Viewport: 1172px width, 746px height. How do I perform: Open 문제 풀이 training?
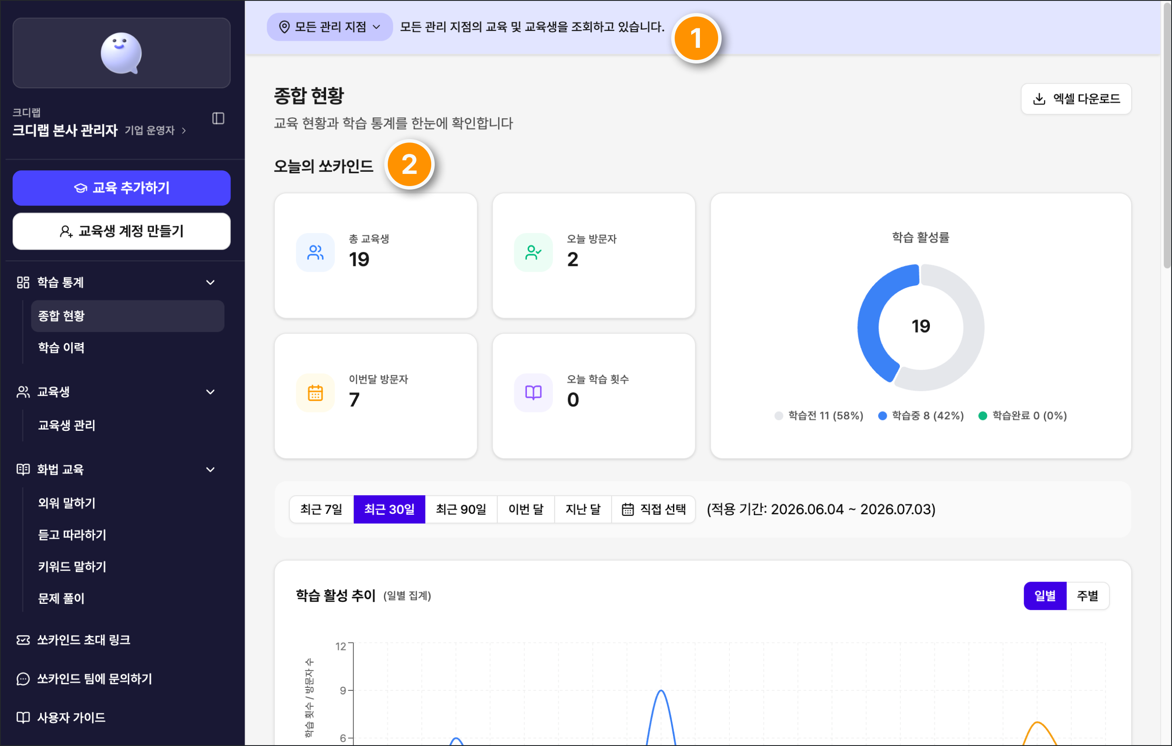coord(127,598)
